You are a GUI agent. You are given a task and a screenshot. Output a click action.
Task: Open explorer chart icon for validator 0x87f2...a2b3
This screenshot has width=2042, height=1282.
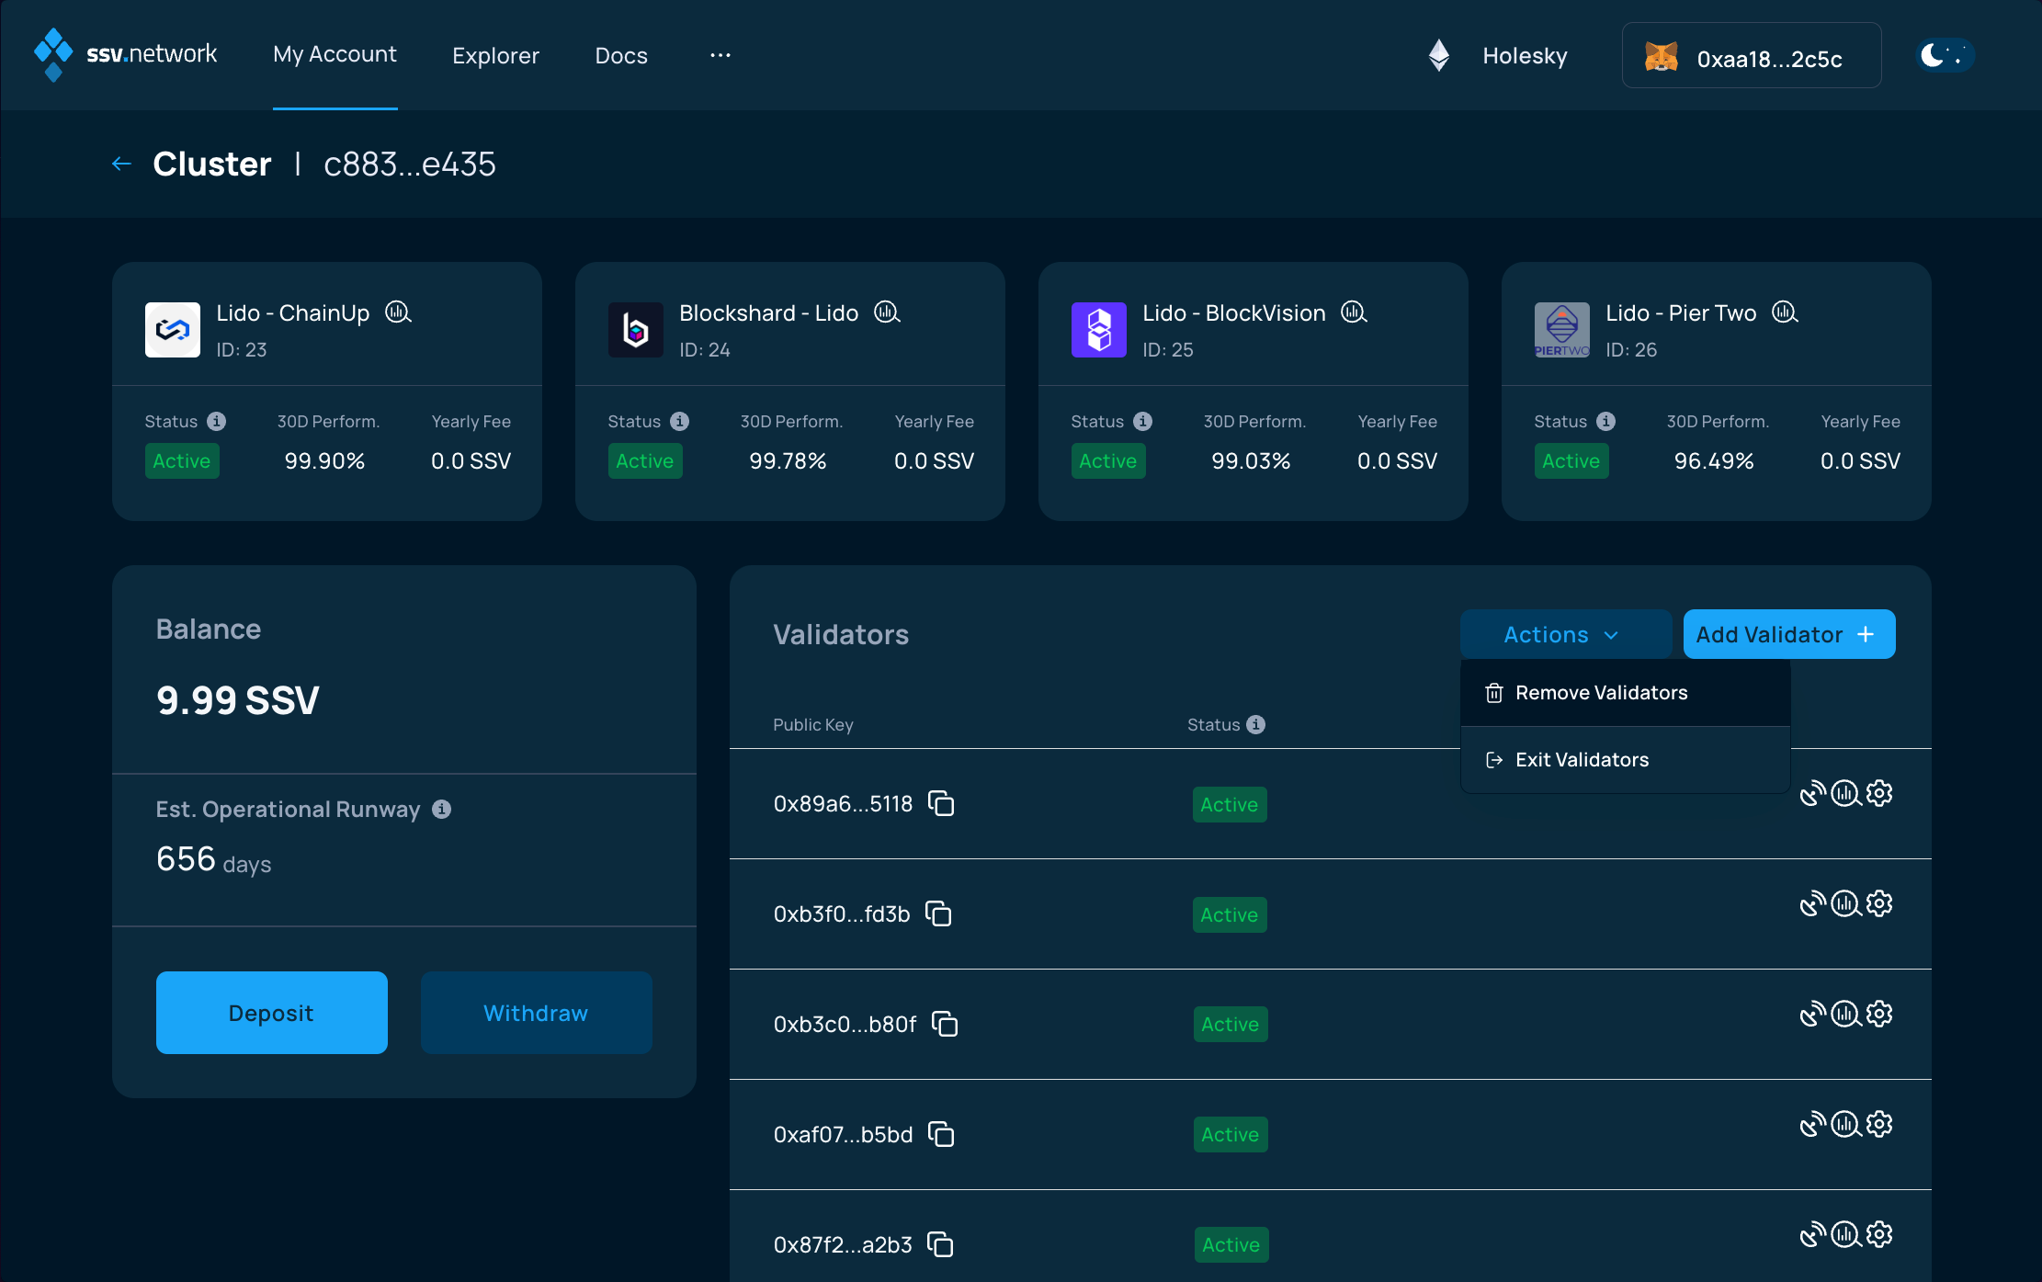[x=1846, y=1234]
